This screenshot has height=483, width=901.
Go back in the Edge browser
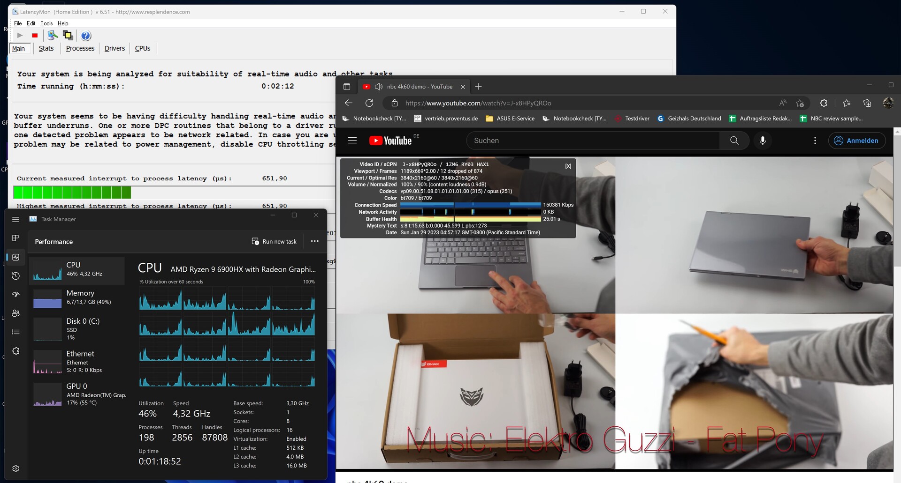click(x=348, y=103)
